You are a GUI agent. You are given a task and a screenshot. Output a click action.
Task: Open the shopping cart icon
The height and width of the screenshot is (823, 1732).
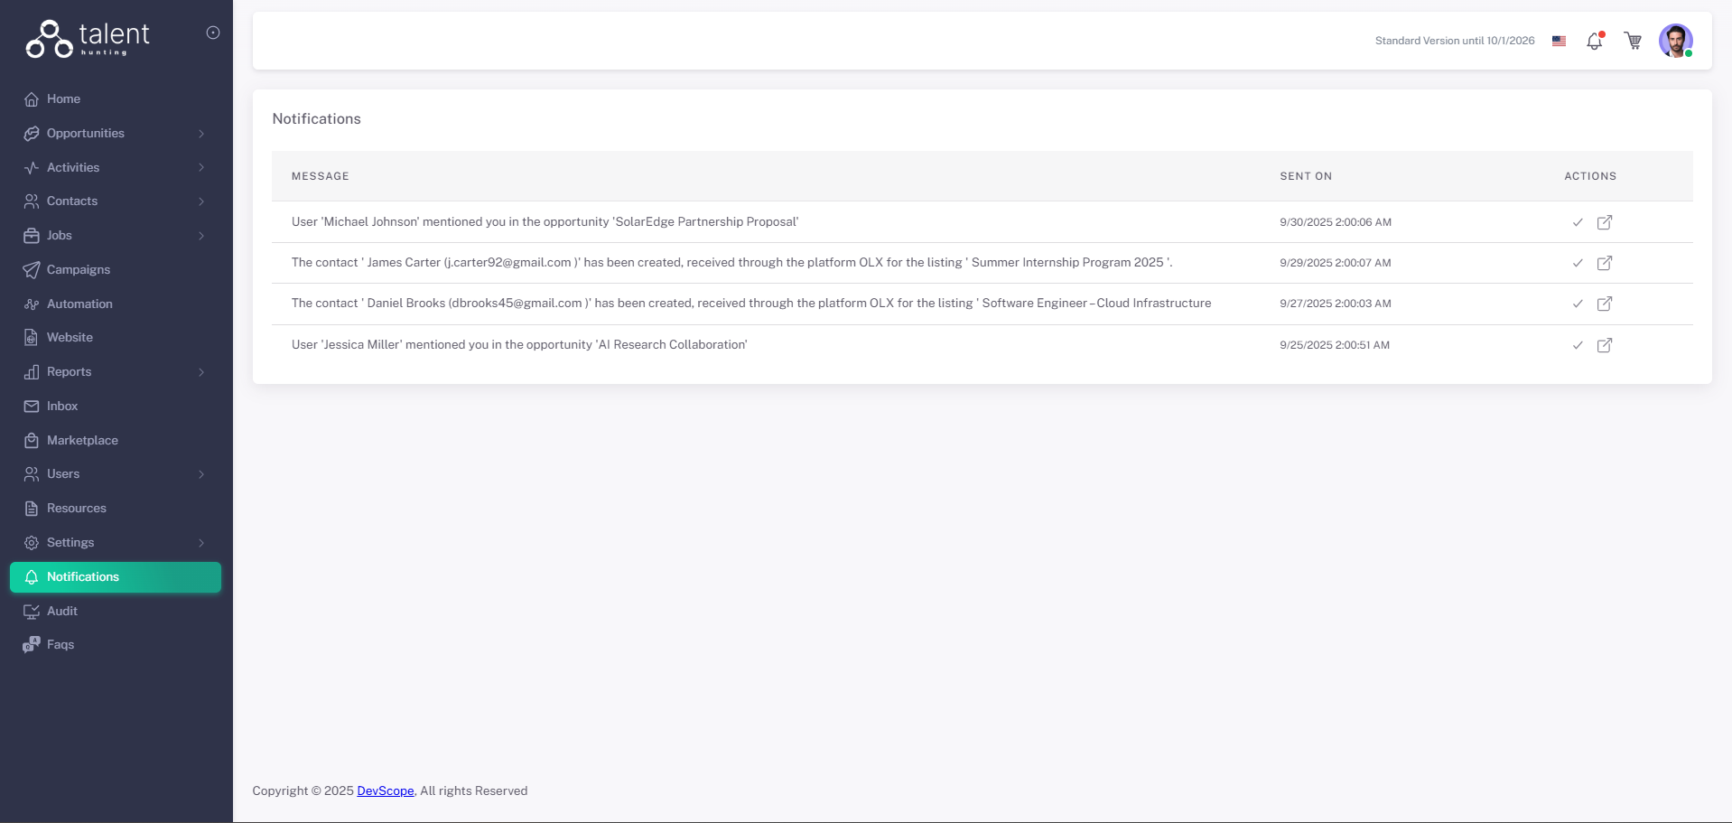(x=1633, y=41)
